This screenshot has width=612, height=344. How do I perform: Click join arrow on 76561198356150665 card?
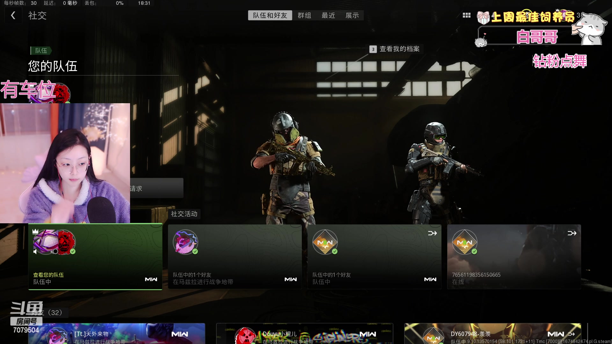(x=572, y=233)
